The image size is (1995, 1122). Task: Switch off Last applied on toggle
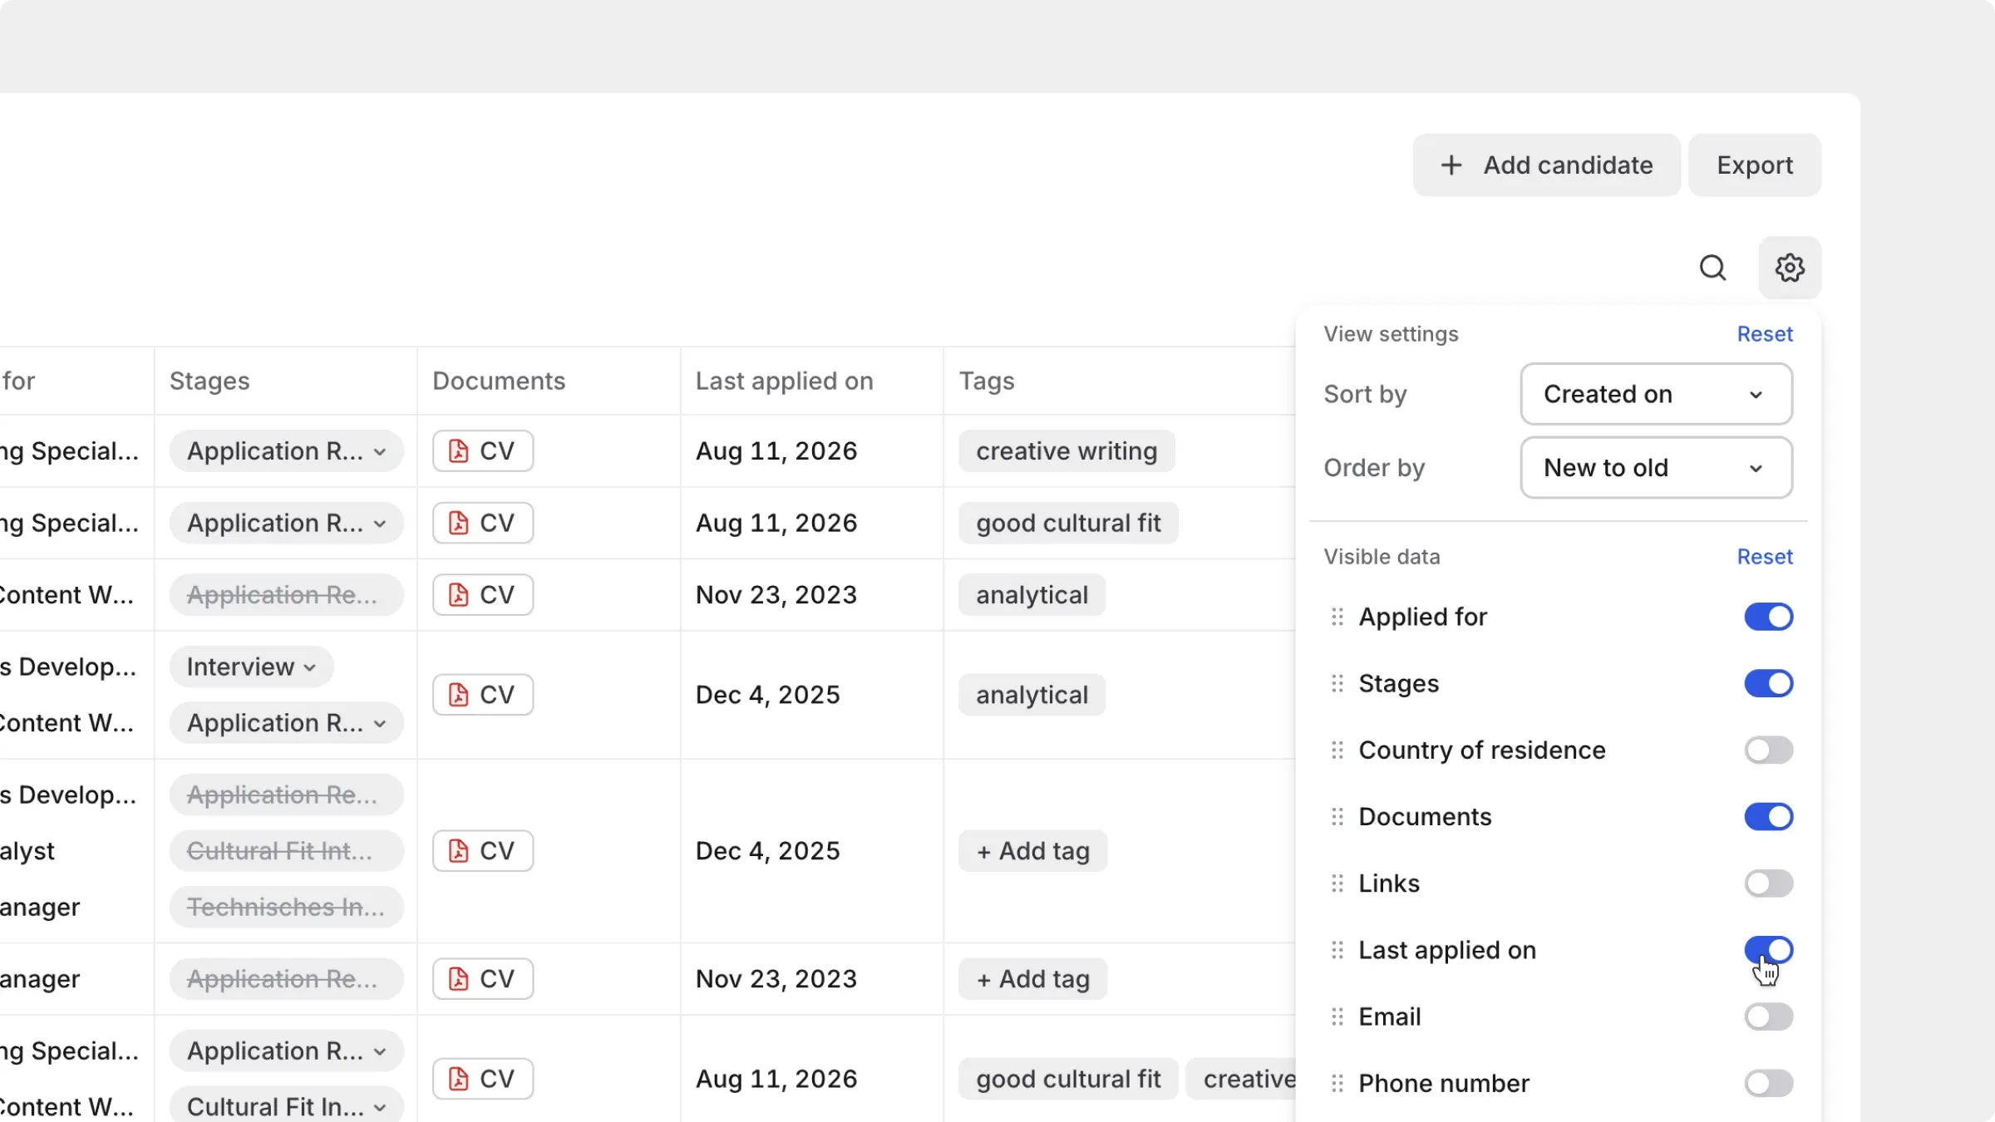[1768, 950]
